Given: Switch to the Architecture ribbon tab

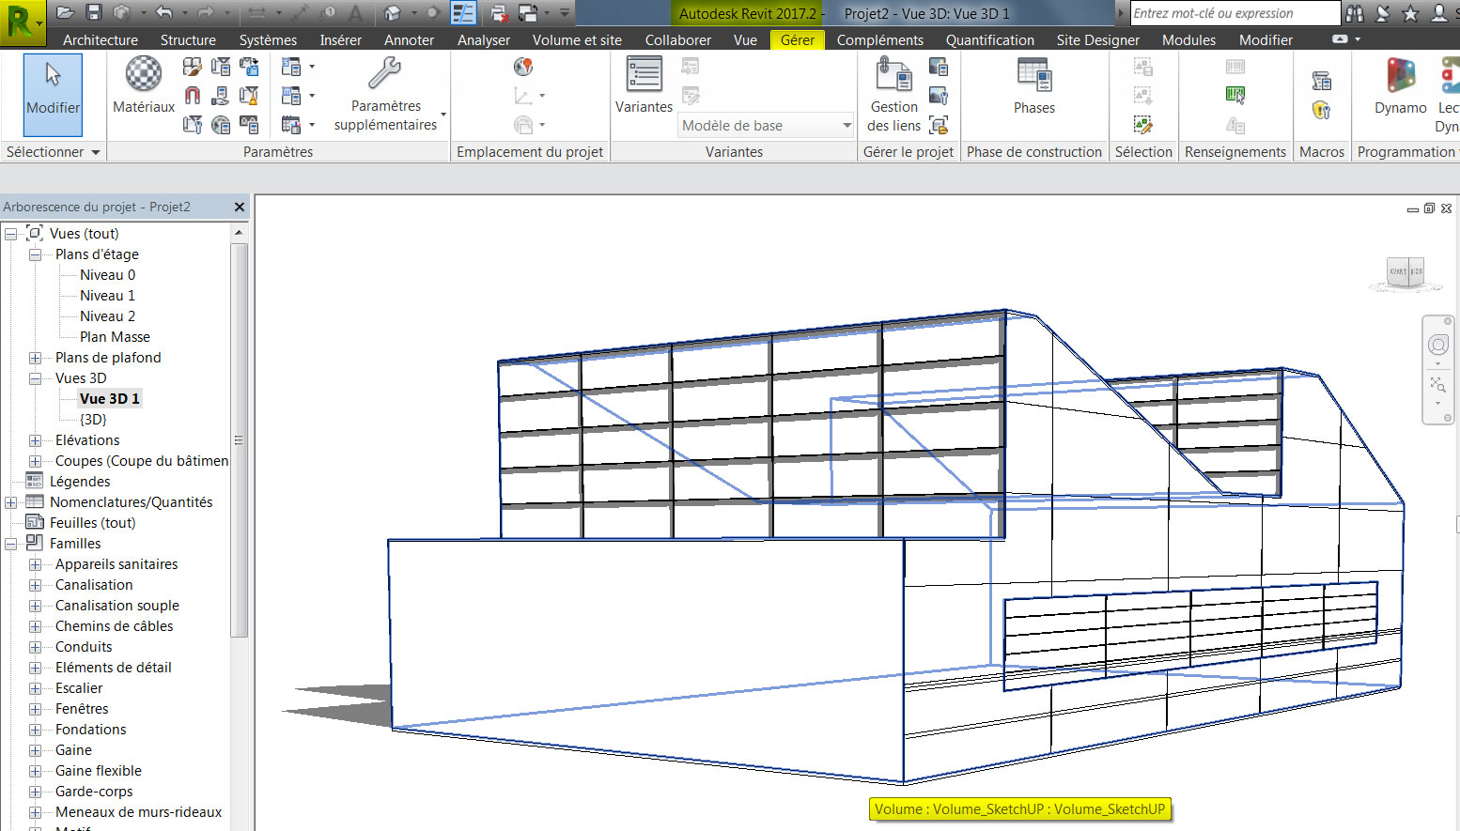Looking at the screenshot, I should point(100,39).
